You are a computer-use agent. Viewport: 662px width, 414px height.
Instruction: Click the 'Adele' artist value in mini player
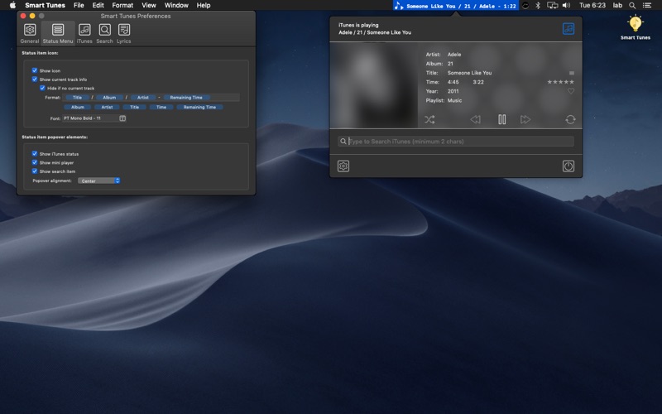pyautogui.click(x=454, y=55)
